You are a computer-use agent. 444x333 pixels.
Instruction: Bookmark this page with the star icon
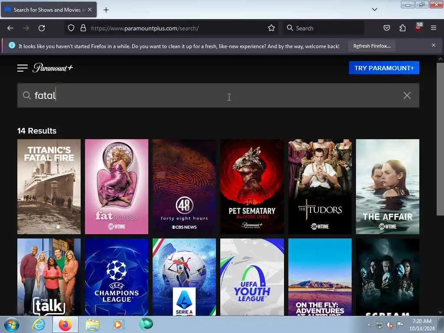[271, 28]
